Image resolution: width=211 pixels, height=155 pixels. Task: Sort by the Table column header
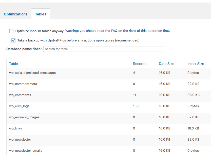click(14, 64)
